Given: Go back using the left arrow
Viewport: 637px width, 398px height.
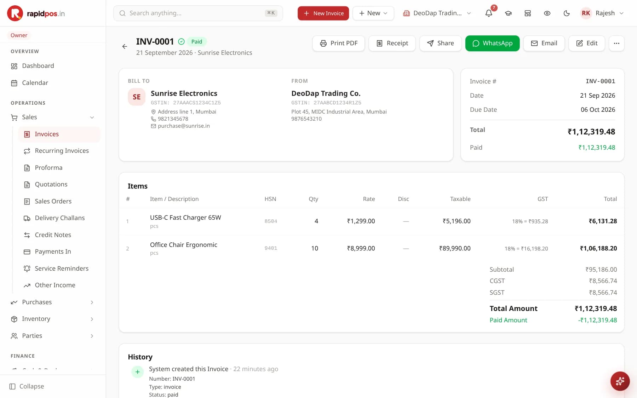Looking at the screenshot, I should (x=125, y=46).
